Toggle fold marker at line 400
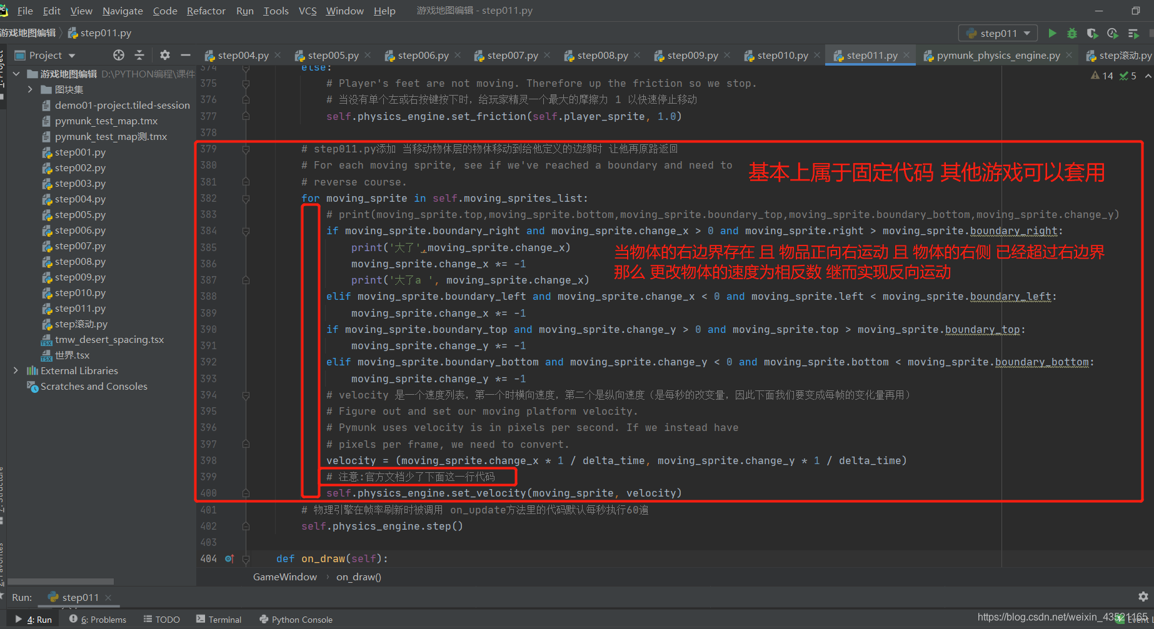This screenshot has width=1154, height=629. (x=246, y=493)
